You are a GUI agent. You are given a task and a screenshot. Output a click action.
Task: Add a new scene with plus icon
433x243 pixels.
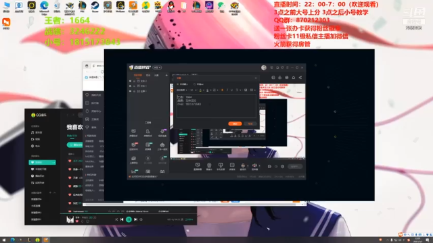(x=166, y=75)
